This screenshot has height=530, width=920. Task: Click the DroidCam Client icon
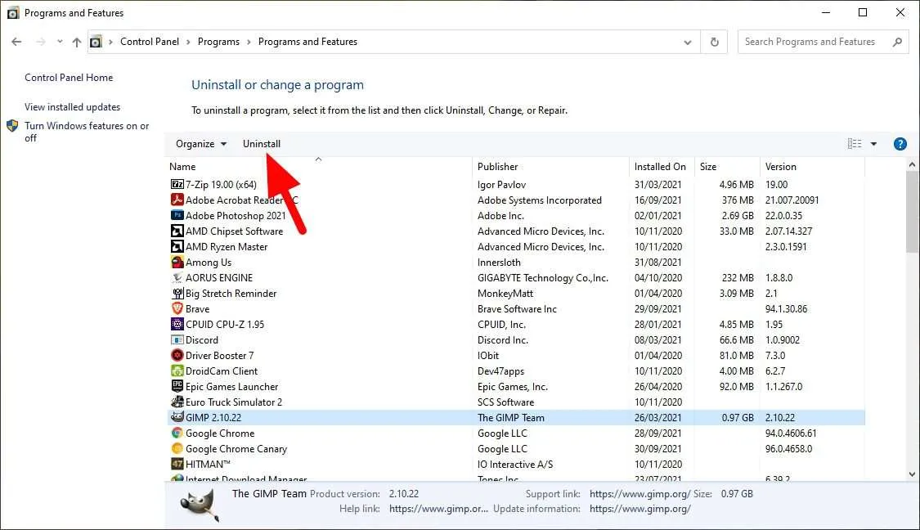177,371
